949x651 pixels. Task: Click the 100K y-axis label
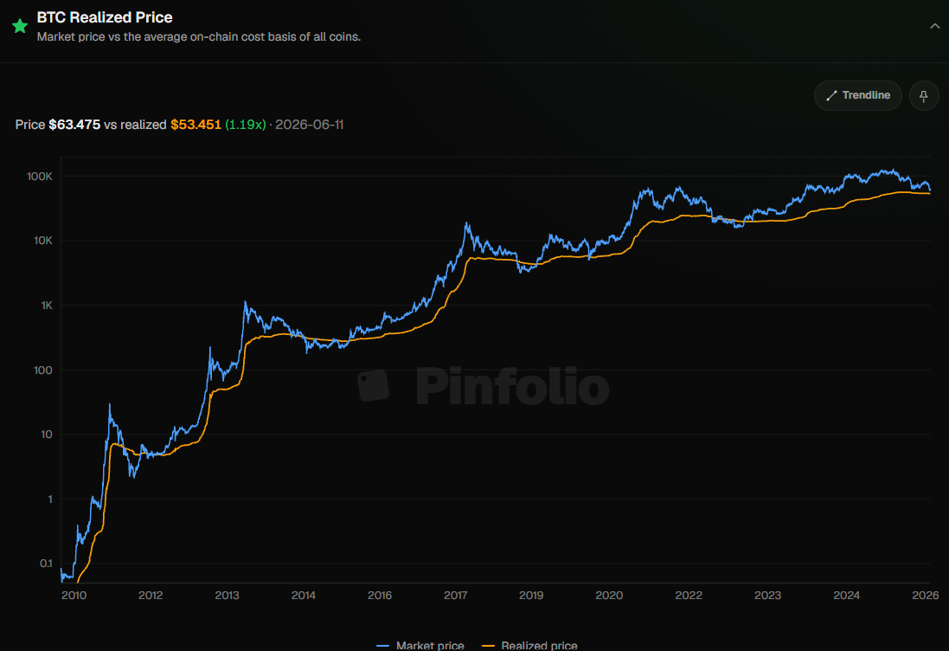click(40, 177)
